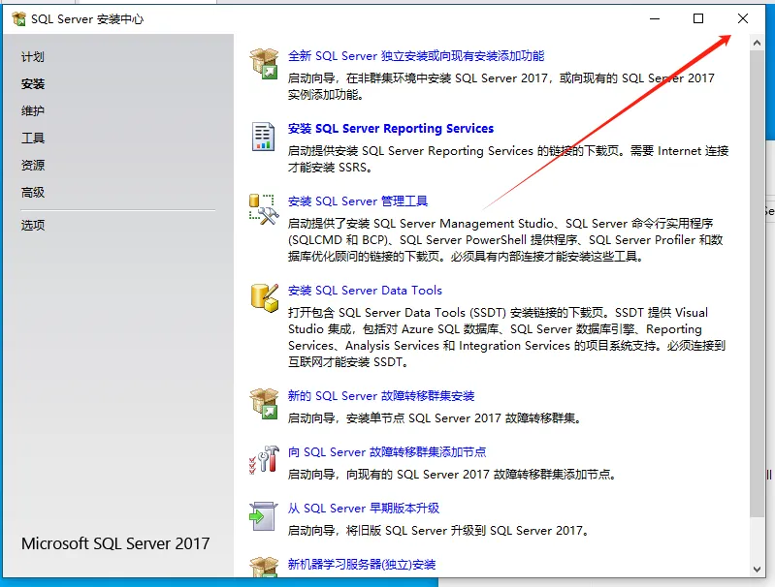The width and height of the screenshot is (775, 587).
Task: Open the 工具 sidebar section
Action: (33, 139)
